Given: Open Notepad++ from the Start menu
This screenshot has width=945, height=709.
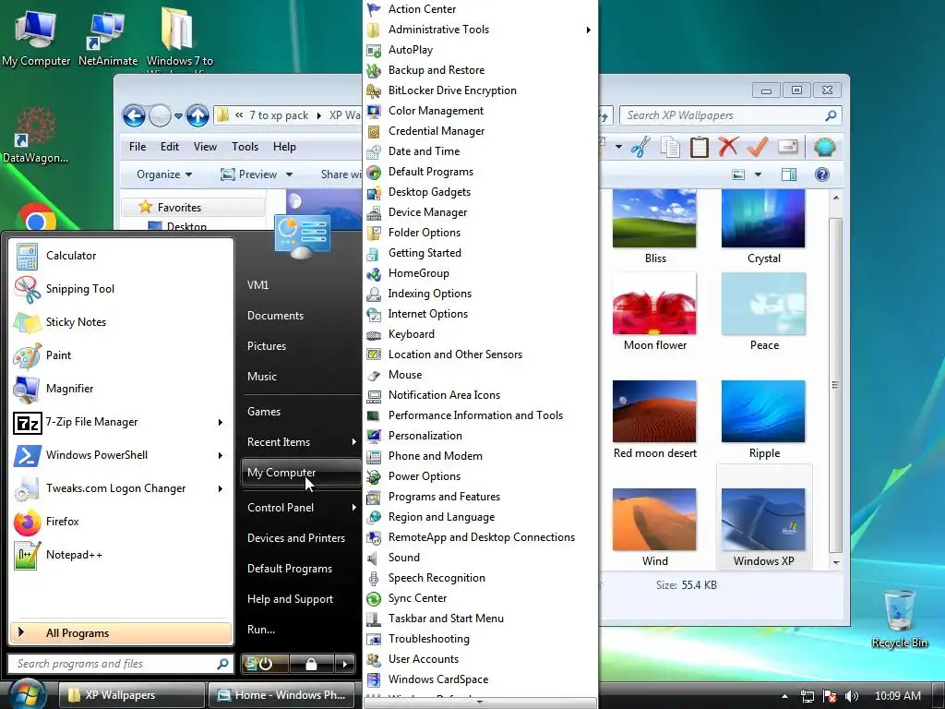Looking at the screenshot, I should click(x=74, y=555).
